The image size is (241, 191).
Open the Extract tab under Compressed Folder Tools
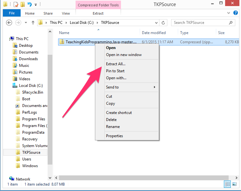pos(98,13)
